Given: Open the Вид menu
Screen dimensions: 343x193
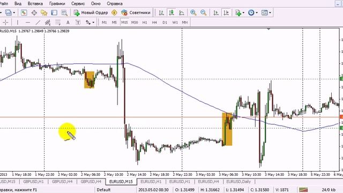Looking at the screenshot, I should click(x=18, y=4).
